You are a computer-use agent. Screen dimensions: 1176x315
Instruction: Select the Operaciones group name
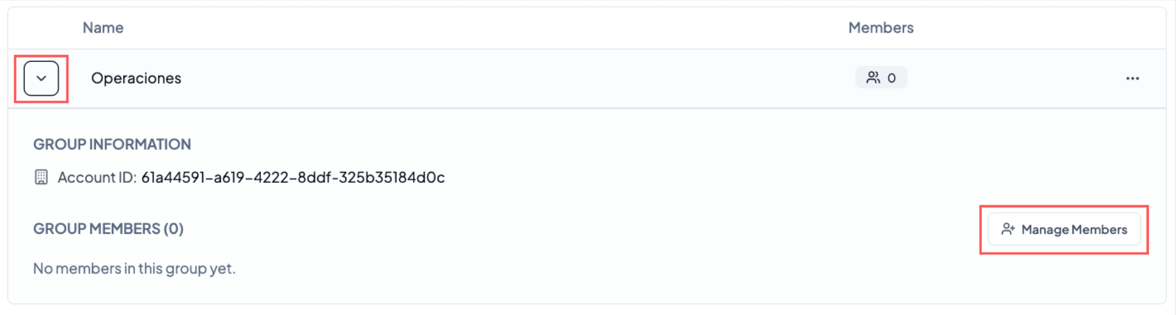pos(136,78)
